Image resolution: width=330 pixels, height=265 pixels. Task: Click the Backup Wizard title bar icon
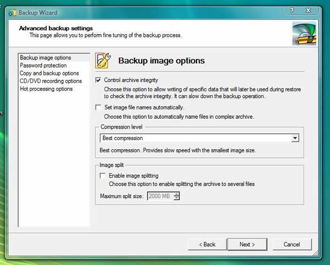pos(13,13)
